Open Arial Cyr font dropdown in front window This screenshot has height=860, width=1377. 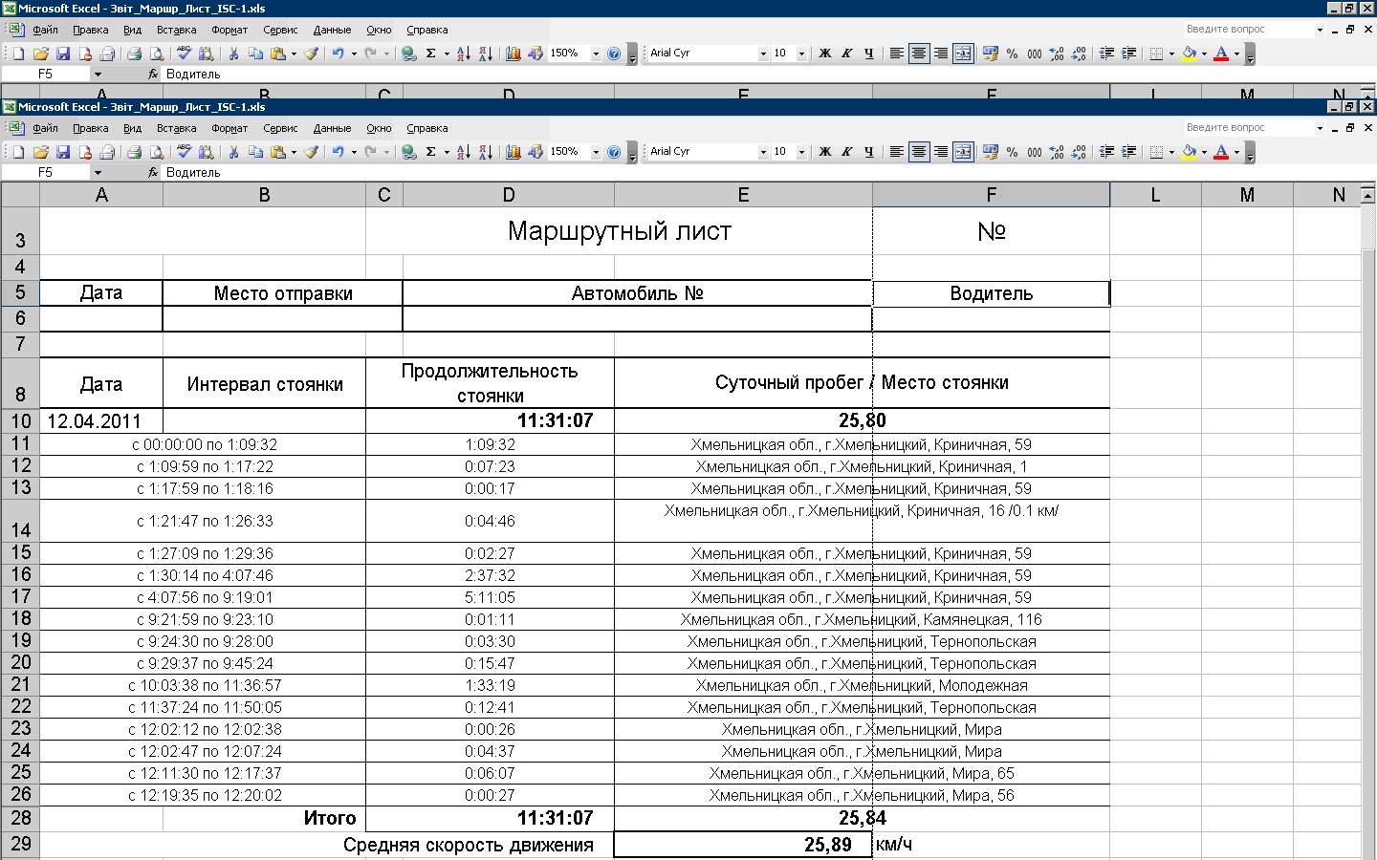[x=763, y=152]
